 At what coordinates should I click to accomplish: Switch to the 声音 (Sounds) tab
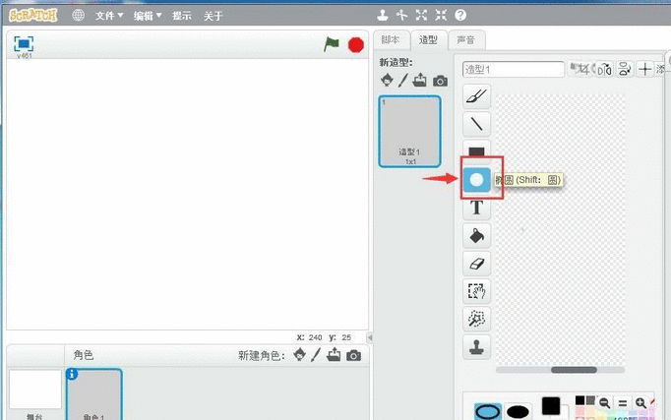point(465,39)
